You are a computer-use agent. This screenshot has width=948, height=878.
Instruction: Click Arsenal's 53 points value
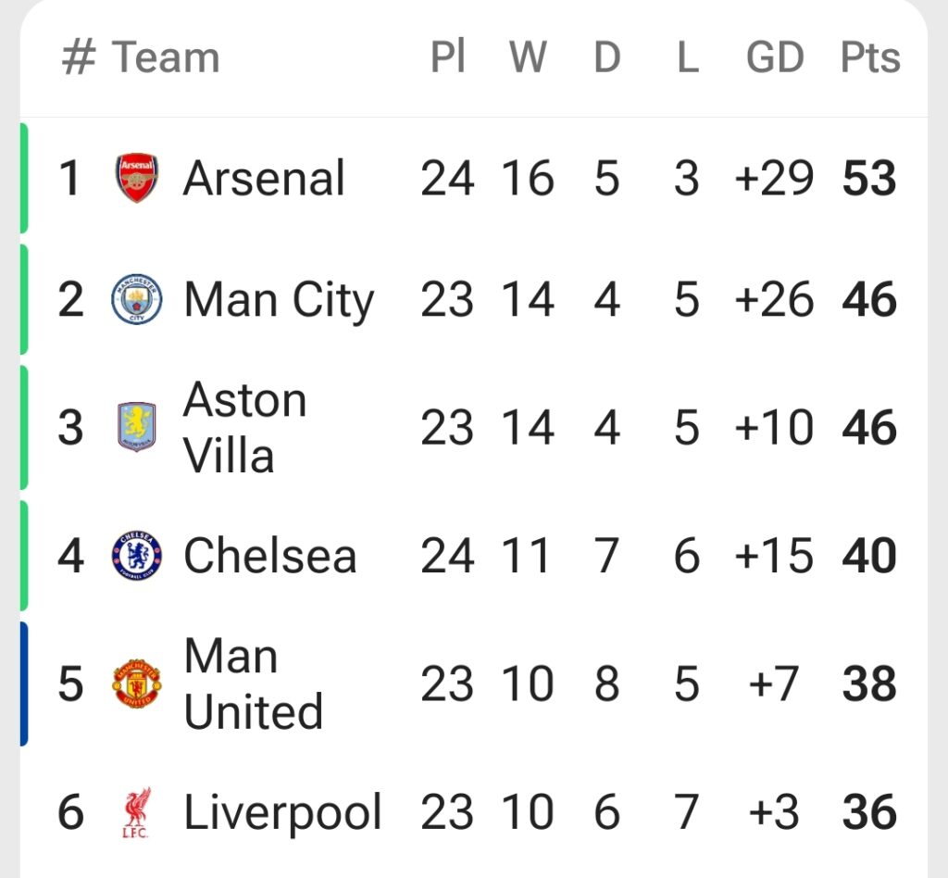click(x=869, y=178)
